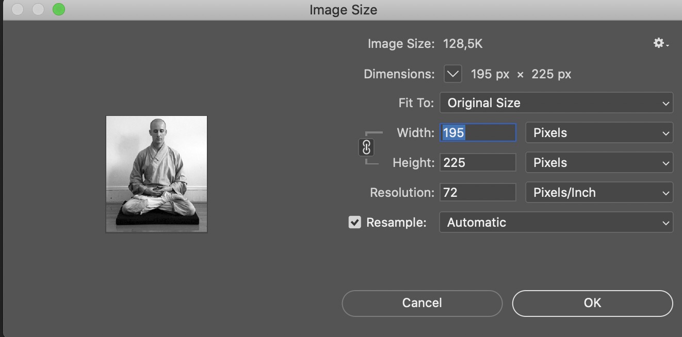Image resolution: width=682 pixels, height=337 pixels.
Task: Toggle Resample off for the image
Action: tap(354, 222)
